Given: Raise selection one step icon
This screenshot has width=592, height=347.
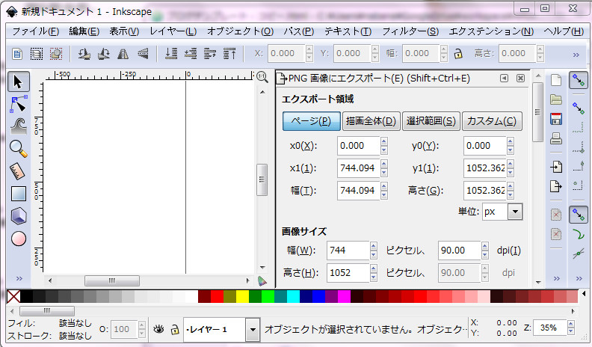Looking at the screenshot, I should pos(210,54).
